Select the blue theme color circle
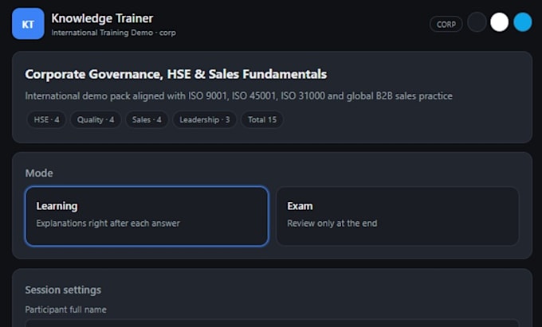 (x=522, y=22)
